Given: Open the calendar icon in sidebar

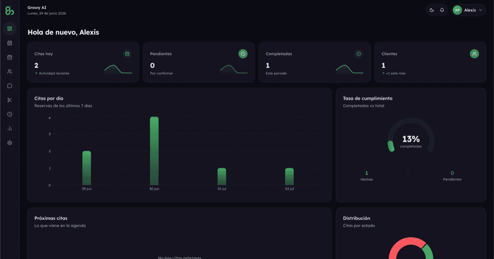Looking at the screenshot, I should point(10,43).
